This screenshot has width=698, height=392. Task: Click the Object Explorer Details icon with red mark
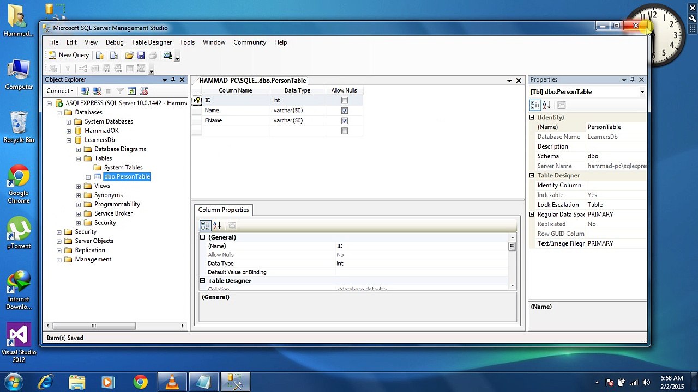click(x=144, y=91)
